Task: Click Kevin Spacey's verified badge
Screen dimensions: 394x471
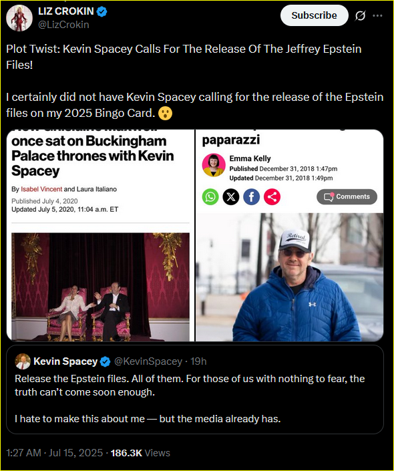Action: [105, 361]
